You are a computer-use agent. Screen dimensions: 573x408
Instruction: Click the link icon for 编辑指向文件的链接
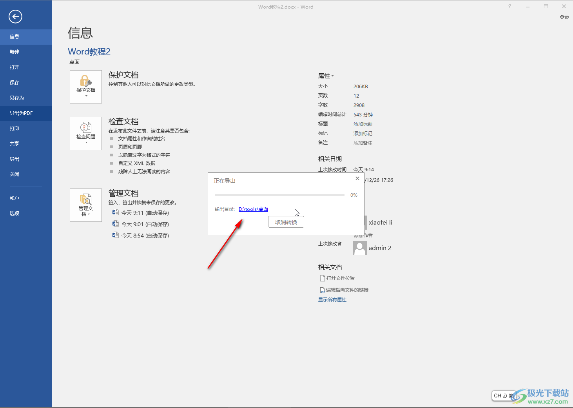tap(323, 290)
